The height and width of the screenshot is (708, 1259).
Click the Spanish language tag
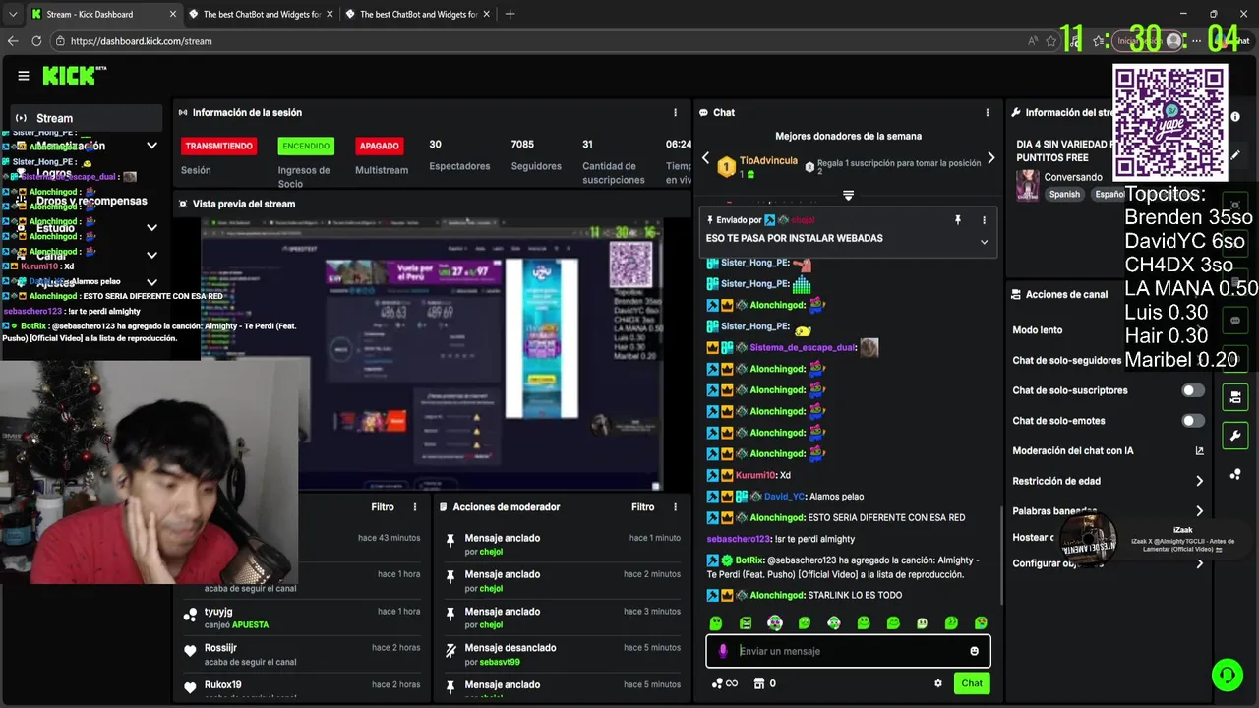coord(1064,195)
